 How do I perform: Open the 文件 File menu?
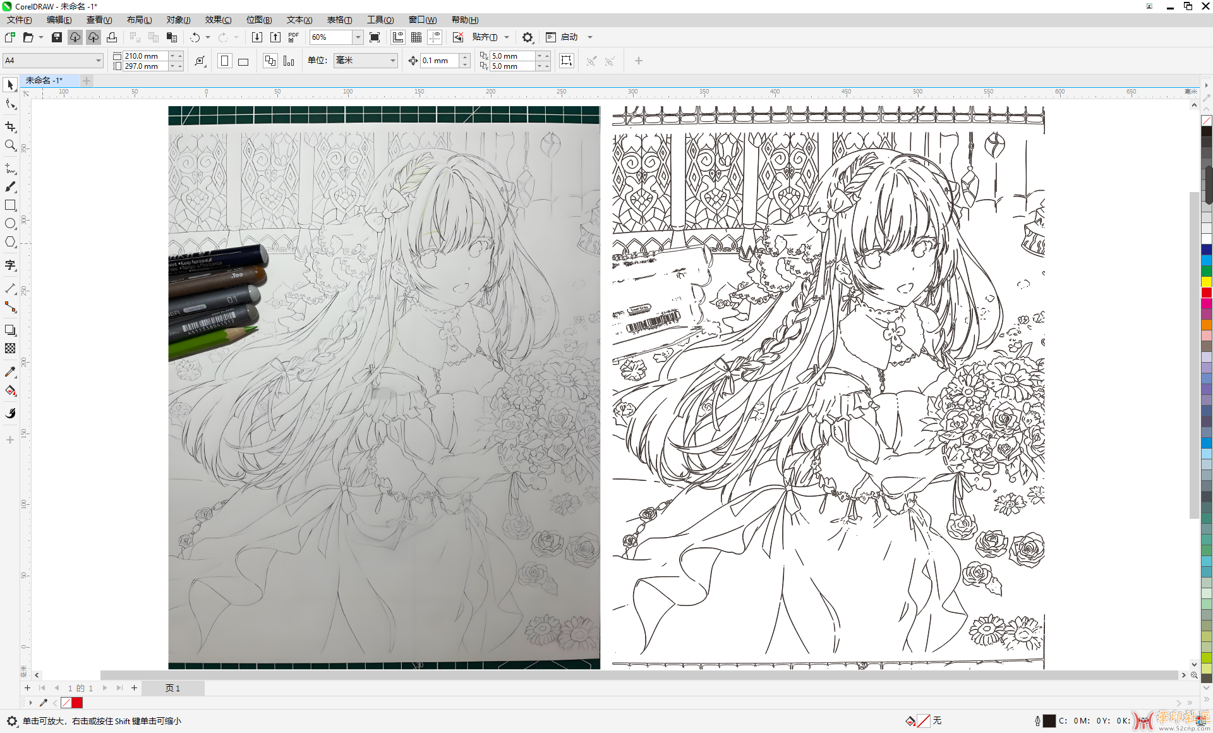click(x=20, y=20)
